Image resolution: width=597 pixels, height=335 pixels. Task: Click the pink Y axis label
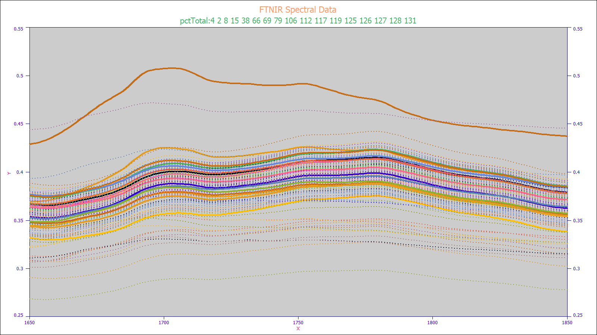coord(9,173)
